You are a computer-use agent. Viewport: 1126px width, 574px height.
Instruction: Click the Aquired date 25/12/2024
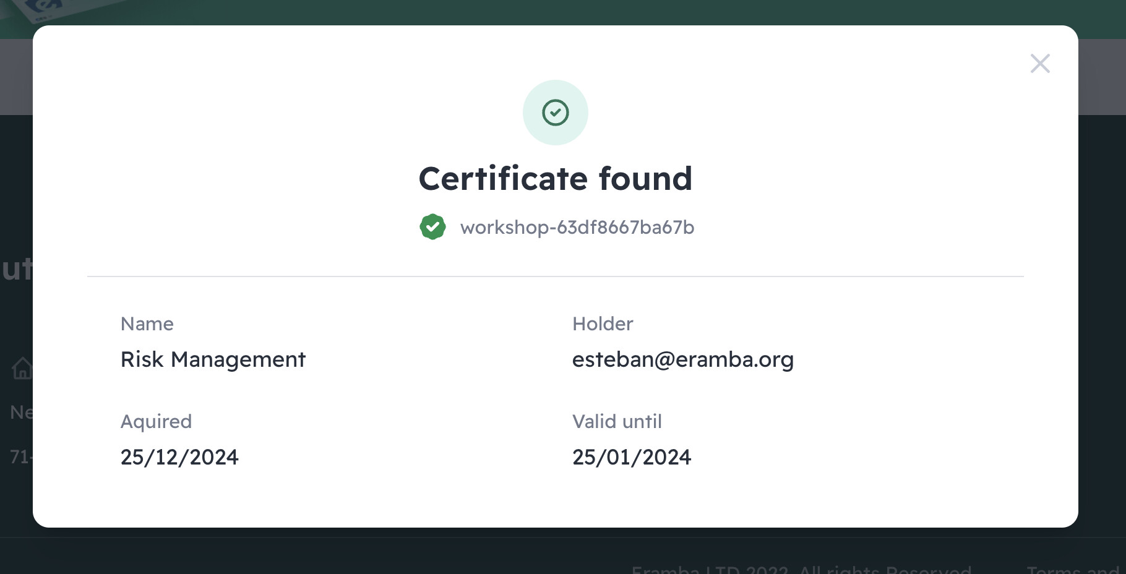coord(179,457)
